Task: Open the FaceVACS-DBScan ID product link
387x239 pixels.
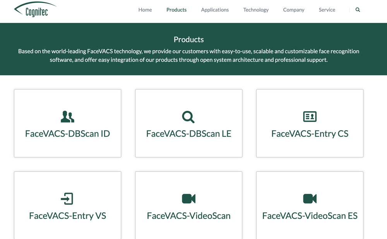Action: pyautogui.click(x=67, y=134)
